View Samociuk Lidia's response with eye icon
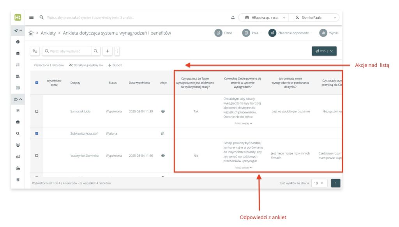The image size is (399, 227). [x=163, y=111]
